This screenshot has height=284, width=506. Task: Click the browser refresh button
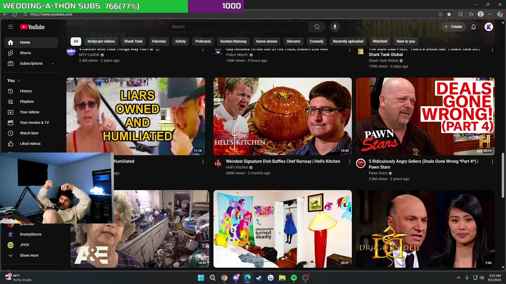15,14
